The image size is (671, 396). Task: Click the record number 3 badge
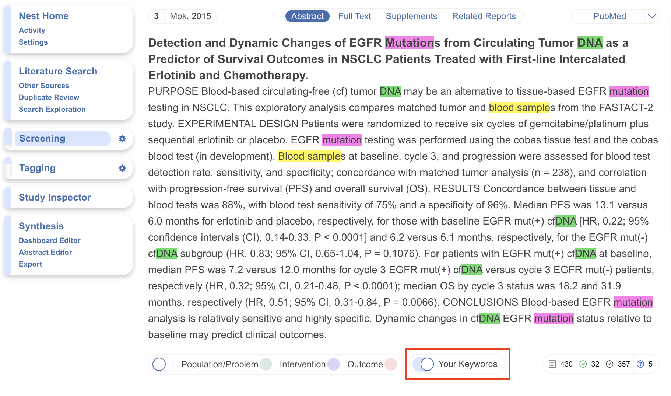click(x=157, y=16)
